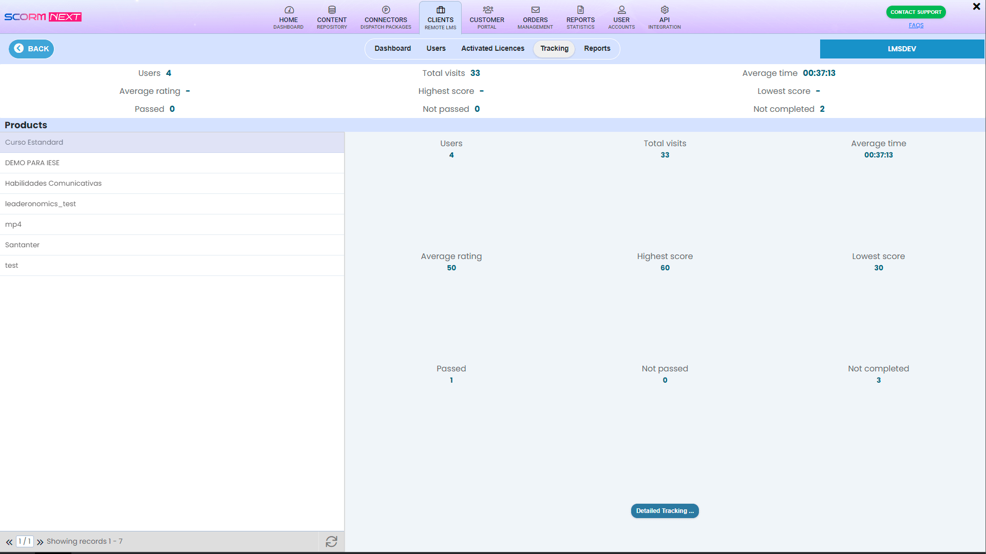Open the FAQs link

coord(915,25)
